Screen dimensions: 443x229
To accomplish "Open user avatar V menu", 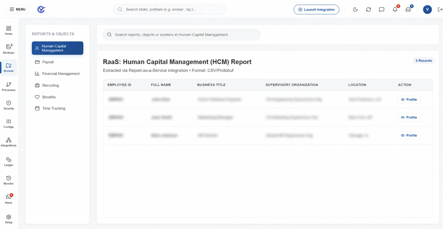I will [427, 10].
